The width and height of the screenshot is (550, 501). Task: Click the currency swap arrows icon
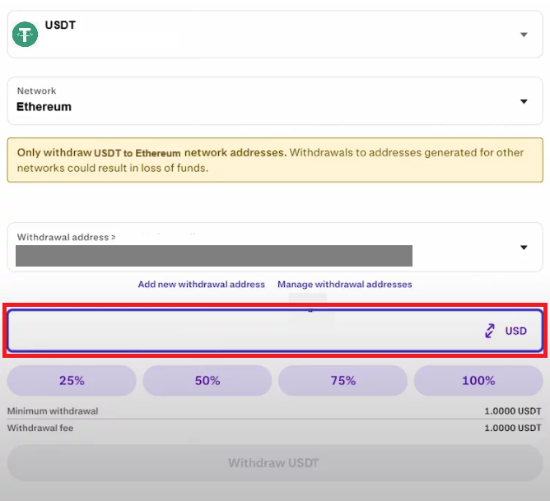point(490,331)
